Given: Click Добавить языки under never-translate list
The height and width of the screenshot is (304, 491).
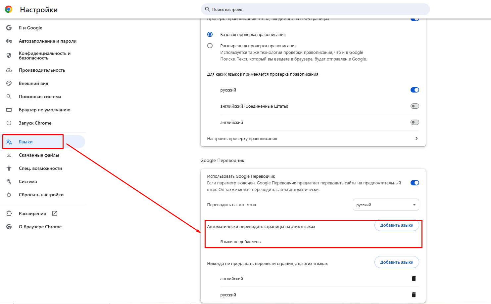Looking at the screenshot, I should (397, 262).
